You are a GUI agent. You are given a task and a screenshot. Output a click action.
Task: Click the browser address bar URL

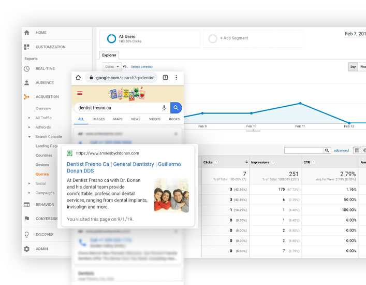125,78
